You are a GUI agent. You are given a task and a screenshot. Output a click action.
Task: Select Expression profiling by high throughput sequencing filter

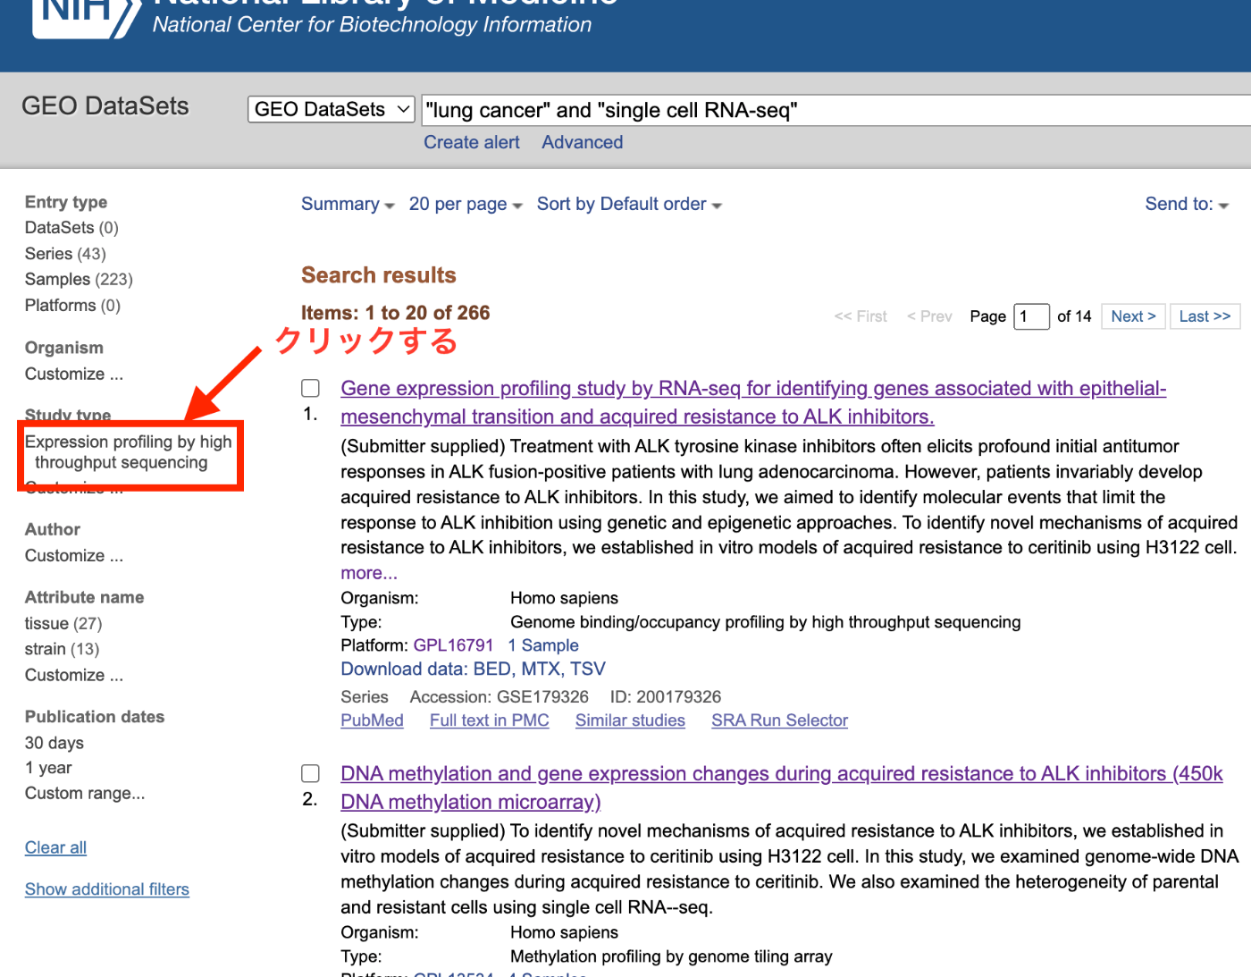pos(129,452)
